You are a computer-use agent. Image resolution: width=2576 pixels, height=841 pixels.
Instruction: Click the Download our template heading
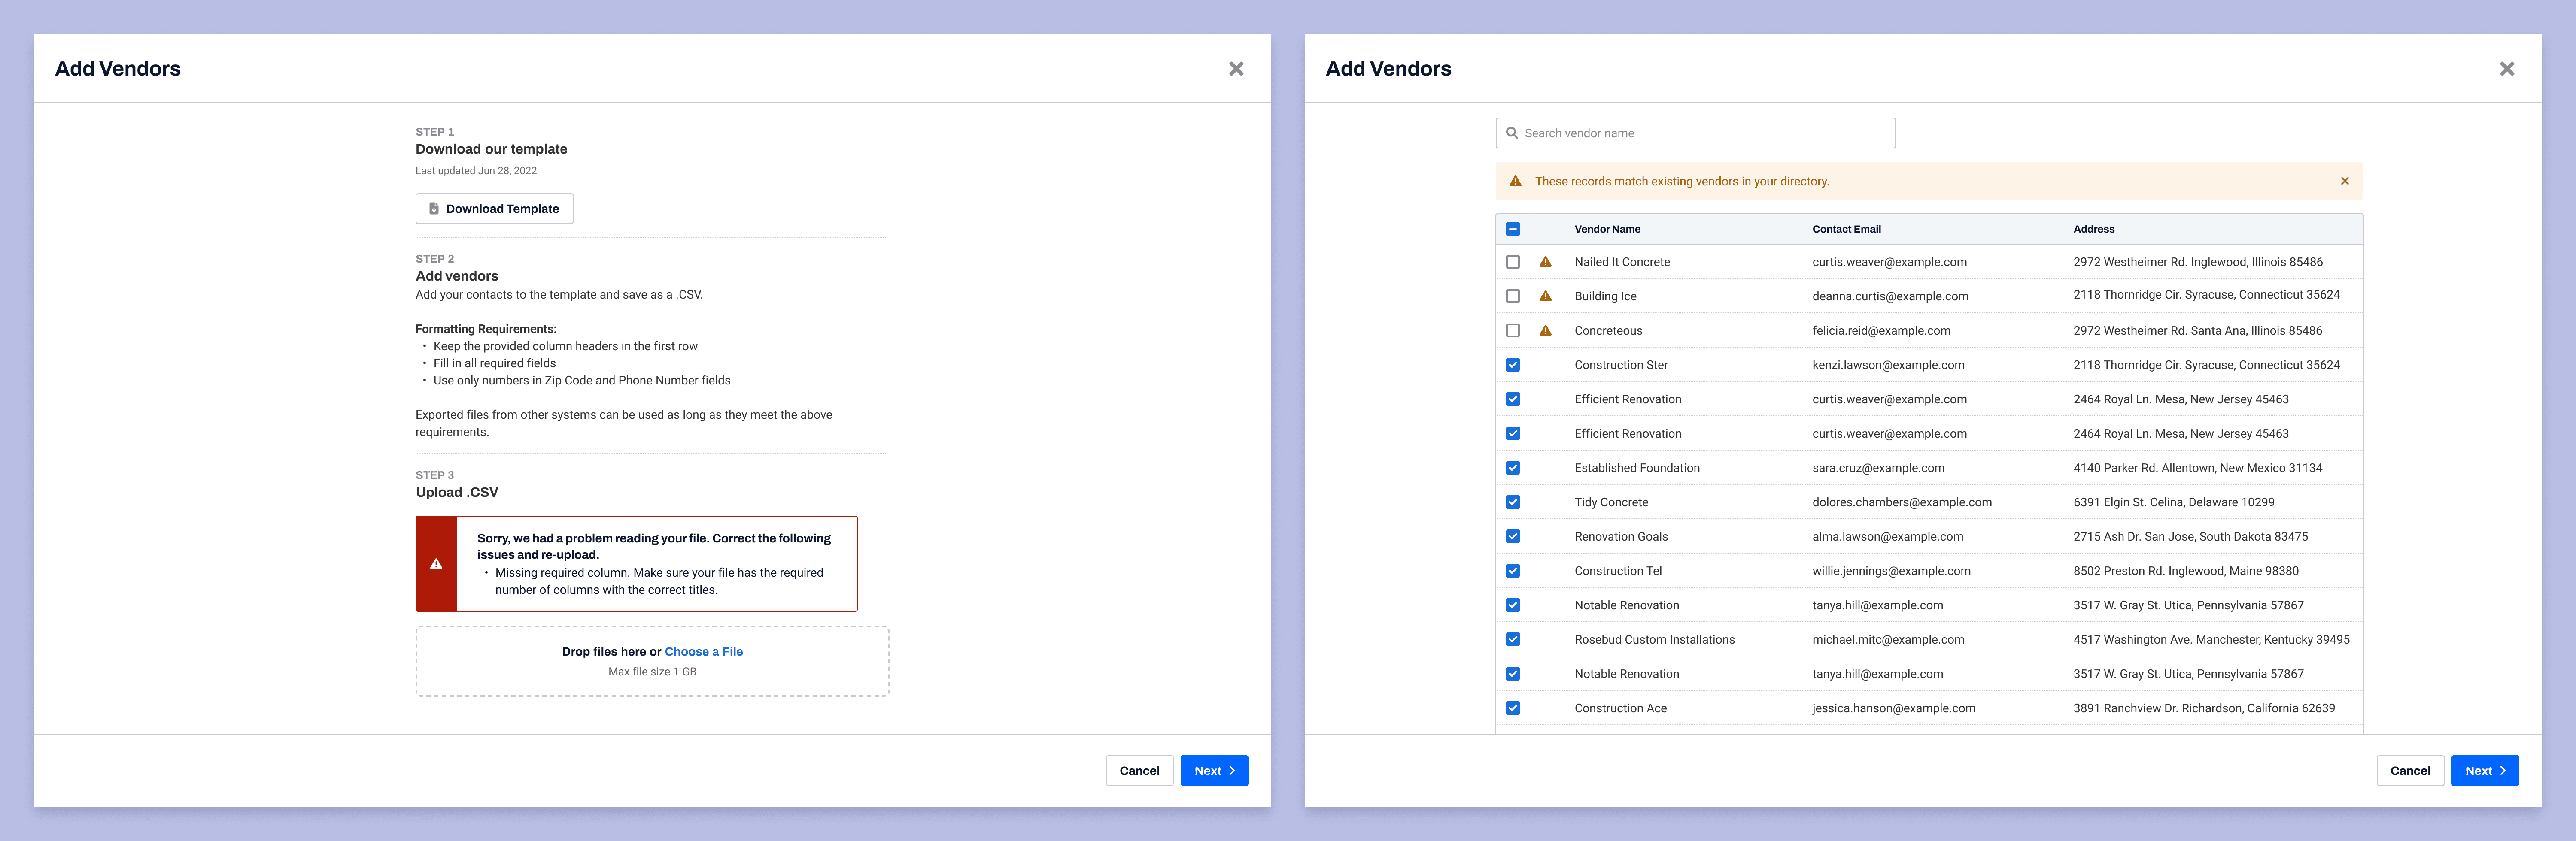point(491,149)
